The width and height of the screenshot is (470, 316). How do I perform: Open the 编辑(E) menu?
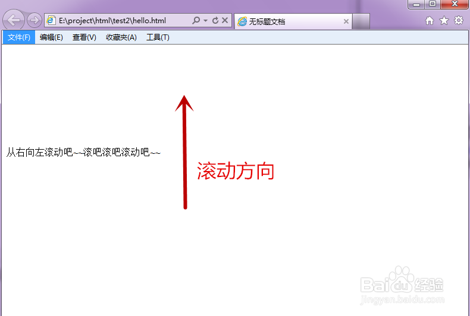click(x=51, y=37)
